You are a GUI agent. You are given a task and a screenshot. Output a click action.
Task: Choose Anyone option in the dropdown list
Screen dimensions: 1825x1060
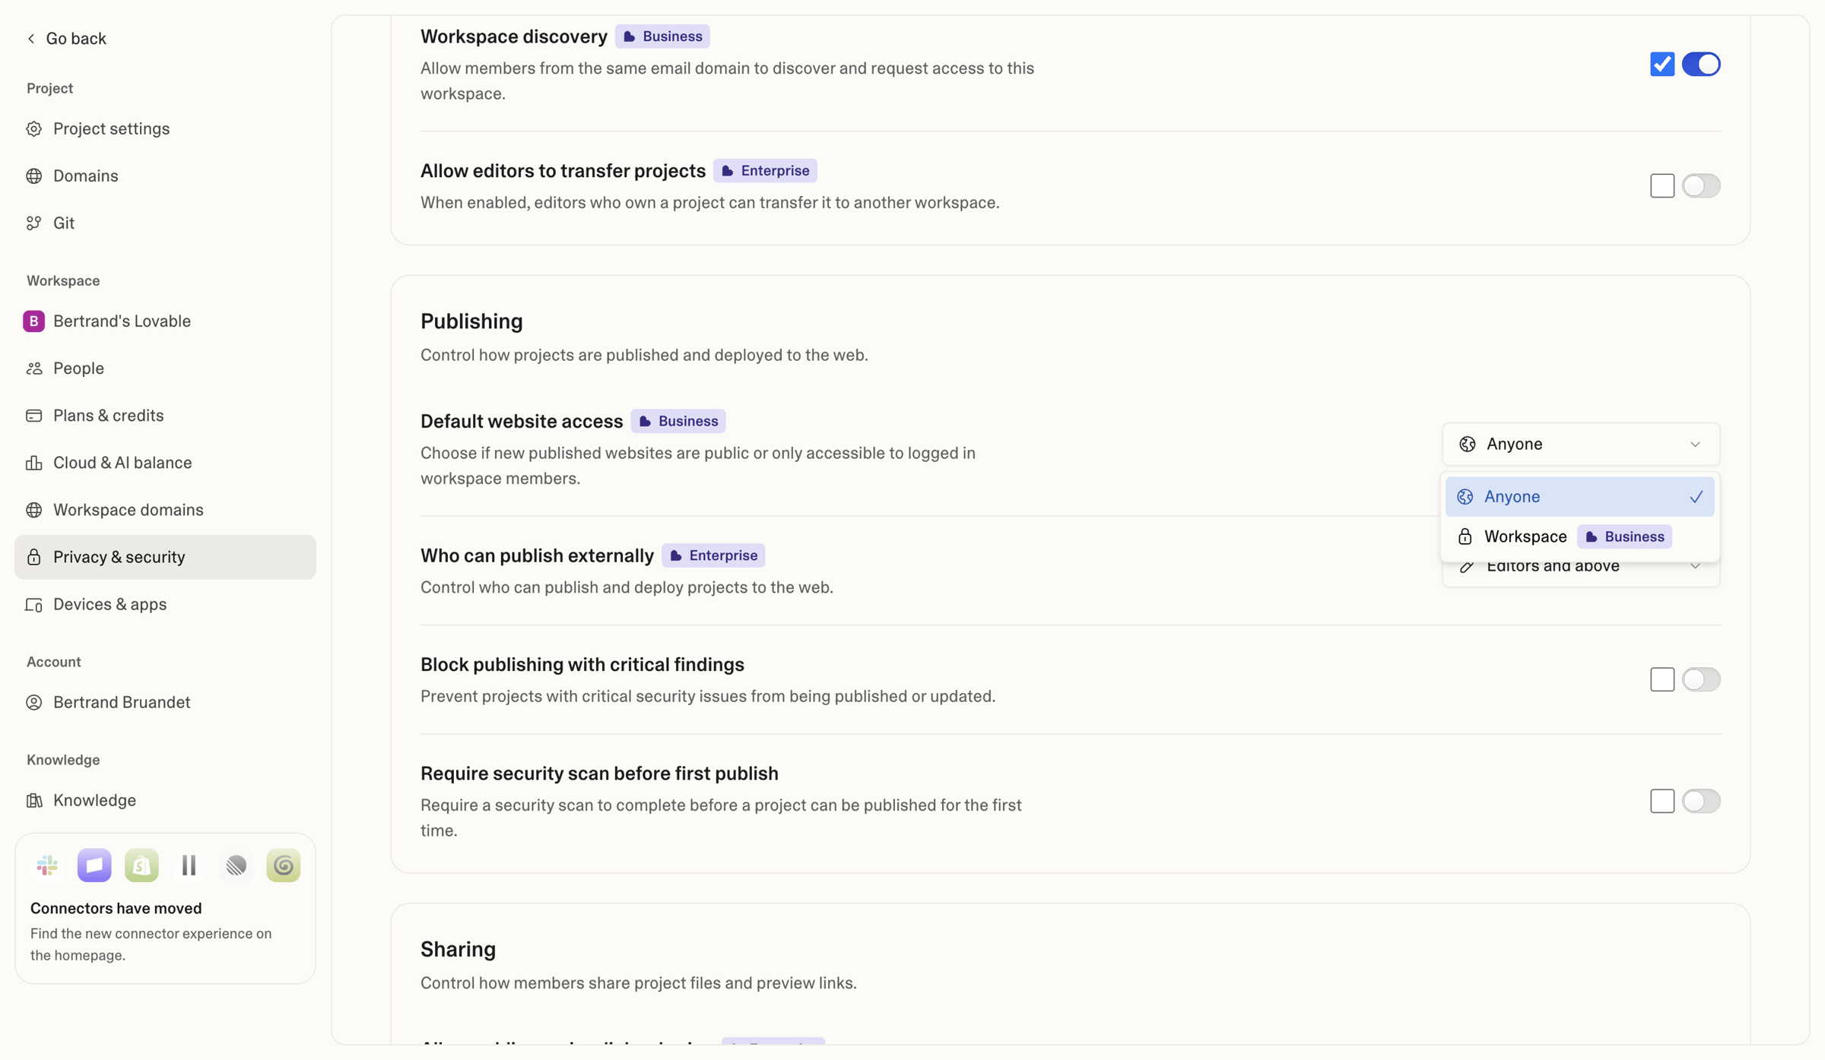[x=1579, y=496]
